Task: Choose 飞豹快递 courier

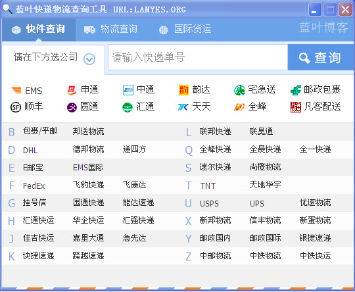Action: pyautogui.click(x=88, y=185)
